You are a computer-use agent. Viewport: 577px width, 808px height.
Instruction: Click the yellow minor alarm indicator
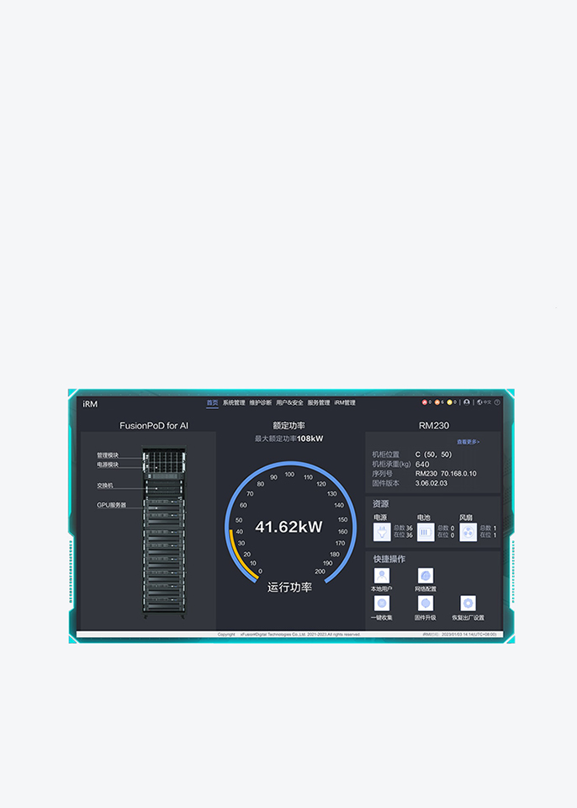pos(449,402)
